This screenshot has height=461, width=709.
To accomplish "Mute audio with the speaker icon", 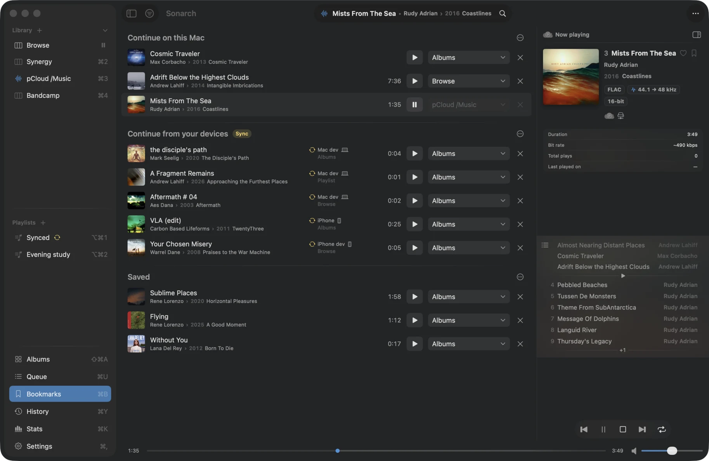I will click(634, 451).
